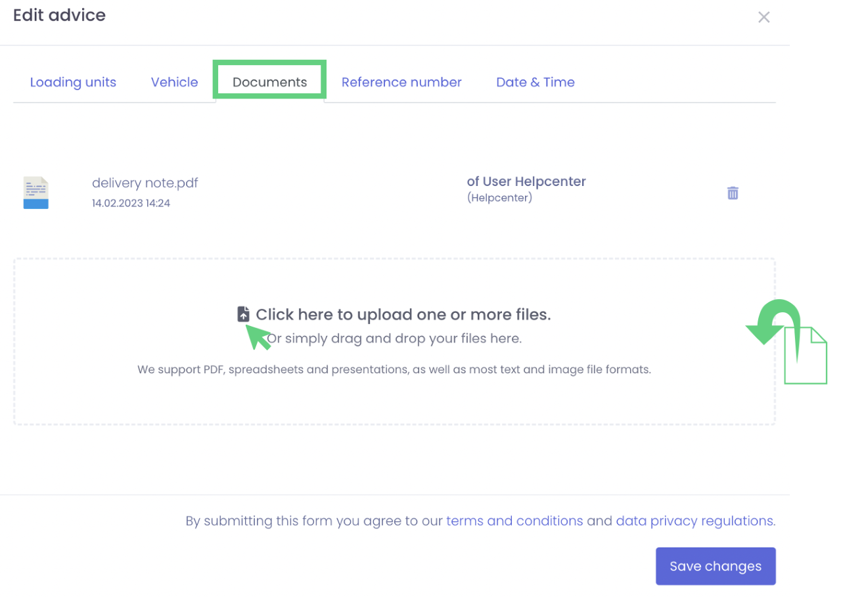
Task: Open the Vehicle tab
Action: [174, 82]
